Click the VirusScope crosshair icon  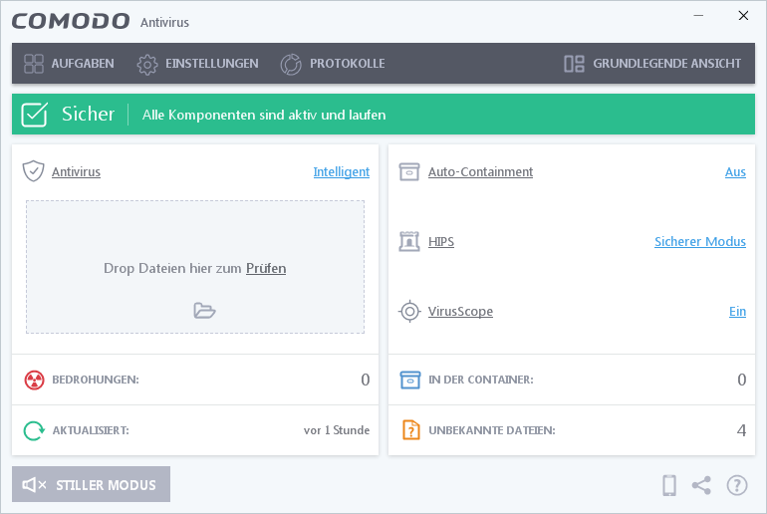point(409,311)
